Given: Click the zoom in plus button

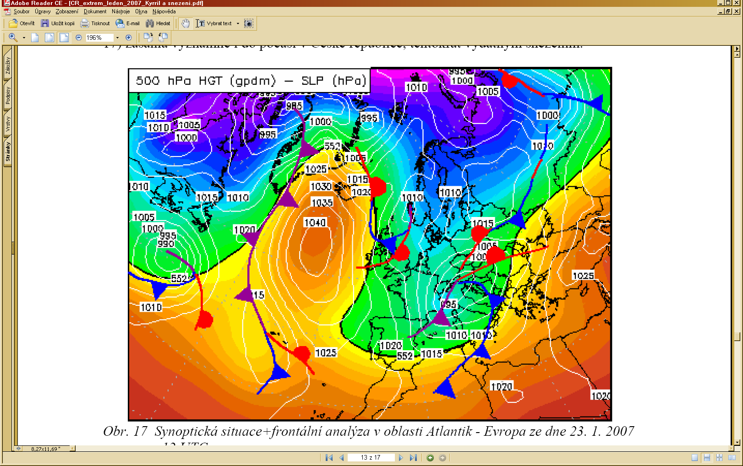Looking at the screenshot, I should coord(129,38).
